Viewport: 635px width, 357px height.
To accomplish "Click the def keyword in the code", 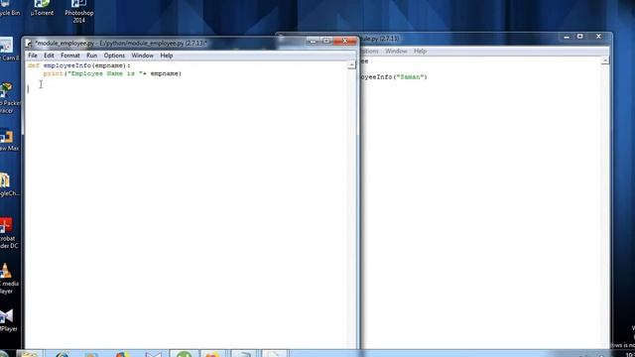I will point(34,65).
